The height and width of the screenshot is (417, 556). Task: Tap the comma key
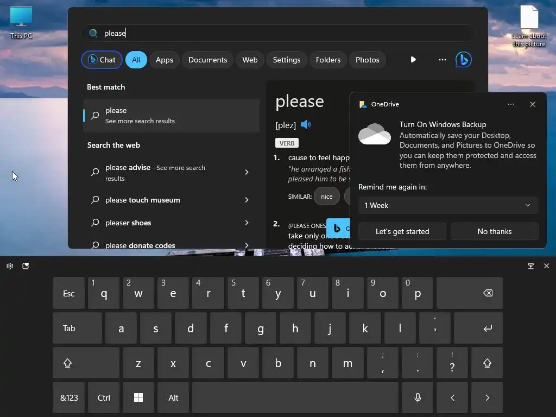(x=383, y=363)
